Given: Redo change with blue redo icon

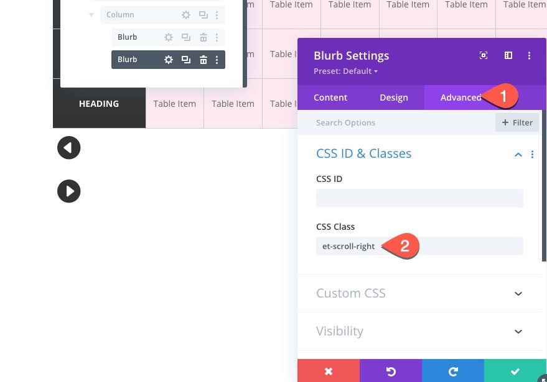Looking at the screenshot, I should (452, 371).
